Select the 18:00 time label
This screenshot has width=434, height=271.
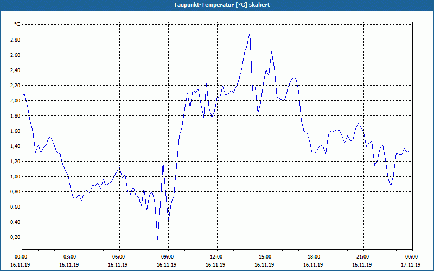[x=315, y=257]
